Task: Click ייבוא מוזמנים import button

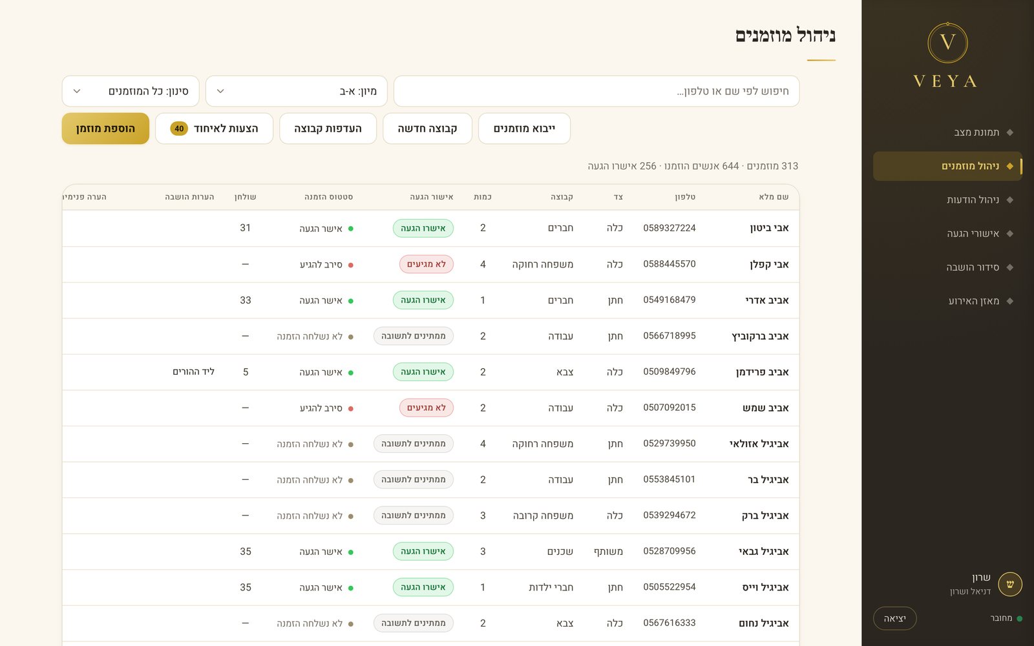Action: (524, 129)
